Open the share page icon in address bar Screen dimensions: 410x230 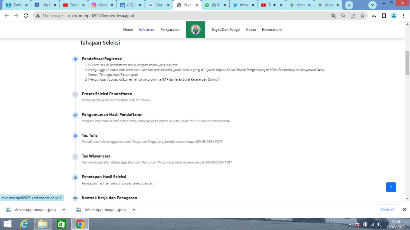coord(353,16)
